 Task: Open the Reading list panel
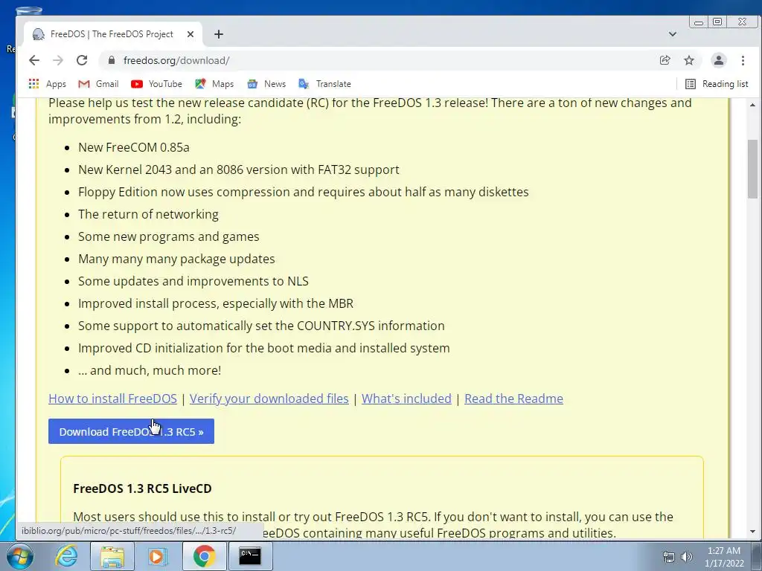coord(717,84)
